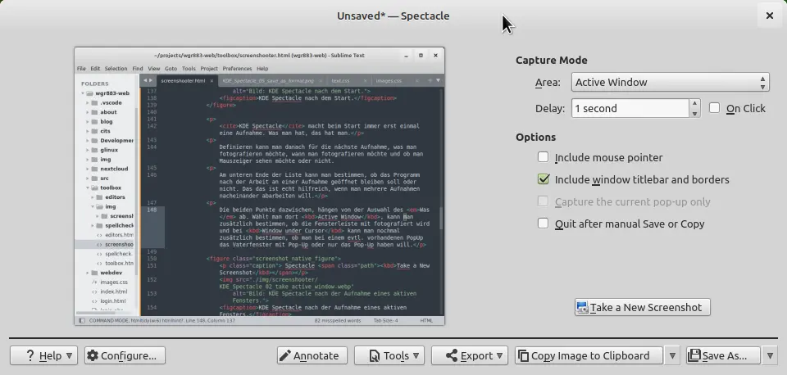Screen dimensions: 787x375
Task: Open the Annotate editor
Action: (308, 355)
